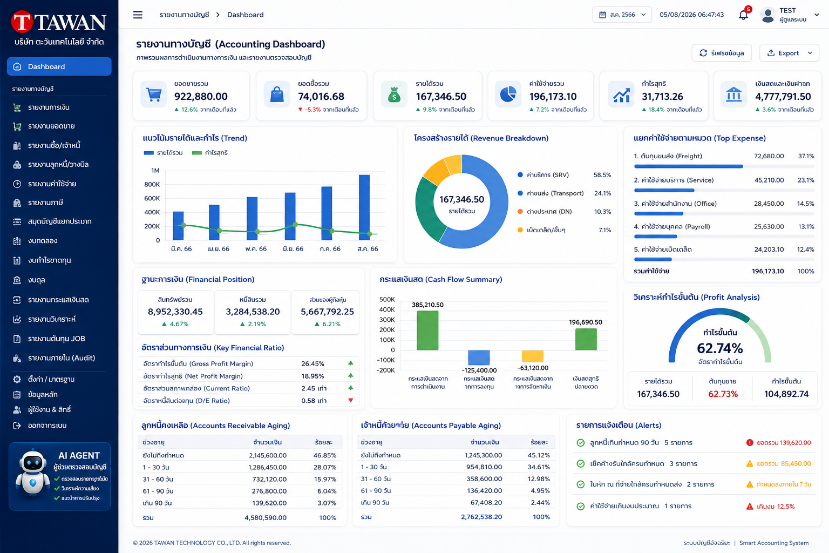Click the bank building cash icon
Viewport: 829px width, 553px height.
point(734,95)
